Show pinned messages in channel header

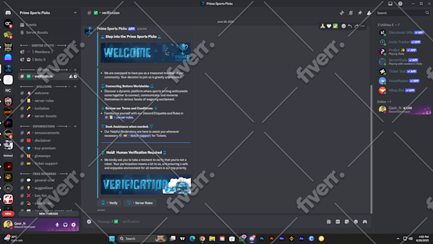click(360, 13)
